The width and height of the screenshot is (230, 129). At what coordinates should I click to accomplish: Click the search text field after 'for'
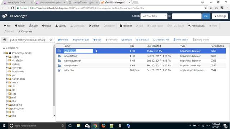click(x=187, y=16)
